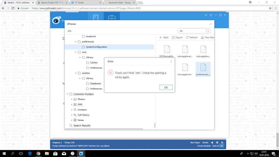Open the iTools hamburger menu icon
Viewport: 279px width, 157px height.
point(211,15)
